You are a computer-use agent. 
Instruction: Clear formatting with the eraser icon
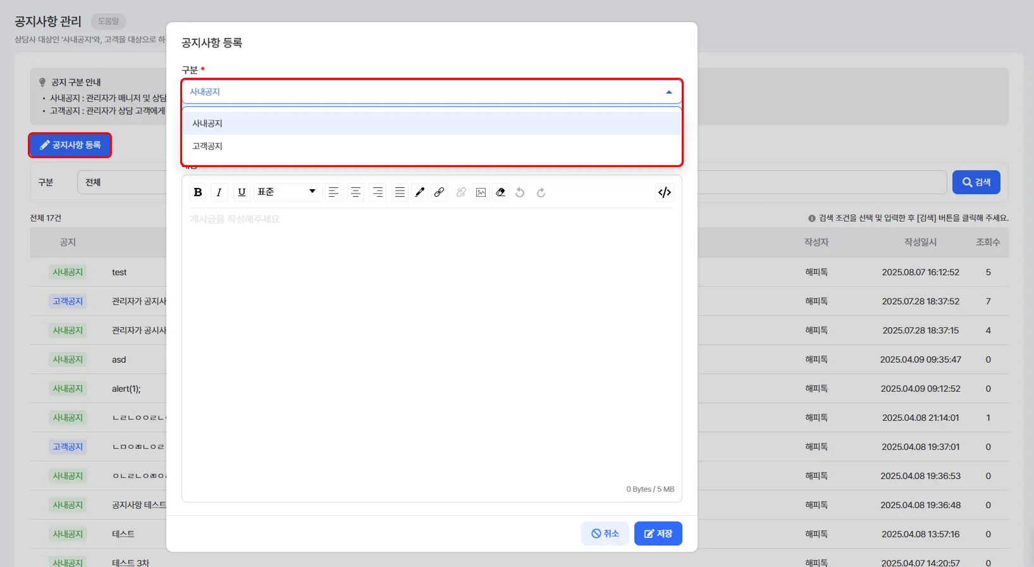501,192
